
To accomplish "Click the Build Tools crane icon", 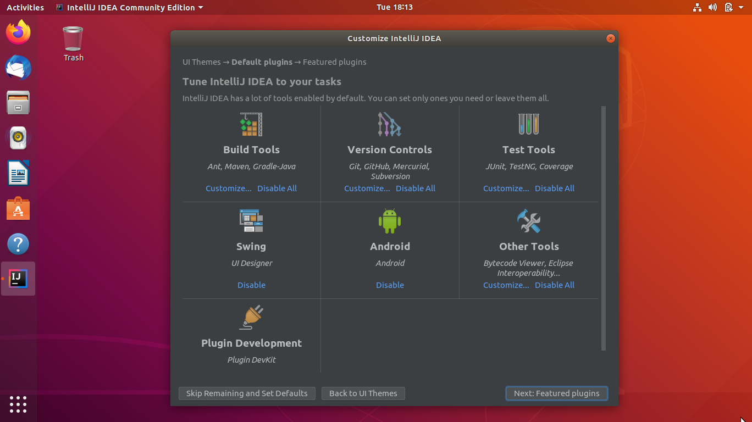I will 251,124.
